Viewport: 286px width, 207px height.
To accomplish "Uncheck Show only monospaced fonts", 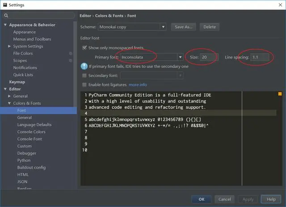I will (x=84, y=48).
